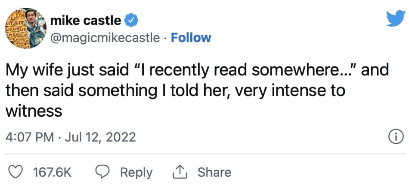Click the tweet text starting "My wife"

[197, 90]
